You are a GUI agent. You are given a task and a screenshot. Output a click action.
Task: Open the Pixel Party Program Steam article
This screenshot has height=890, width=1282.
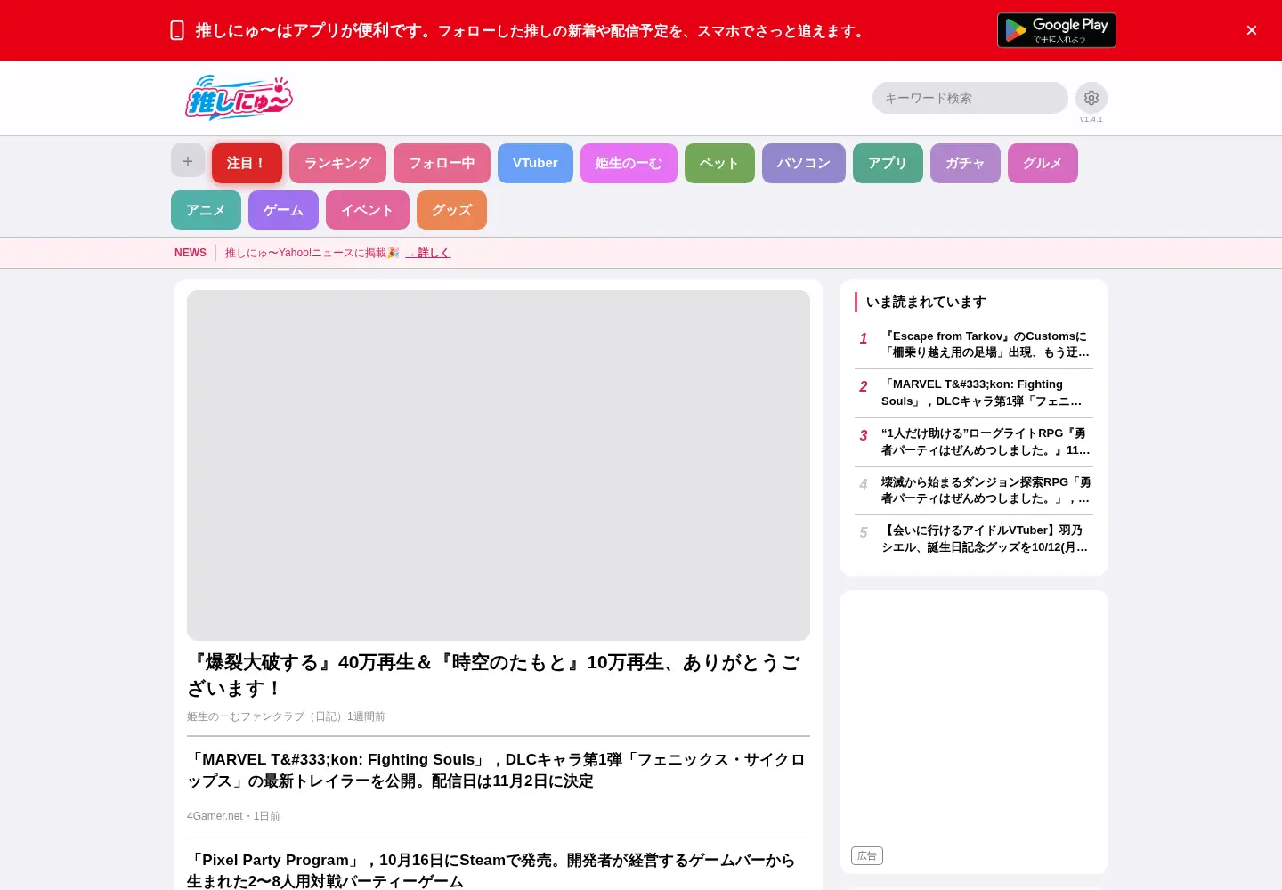[491, 870]
